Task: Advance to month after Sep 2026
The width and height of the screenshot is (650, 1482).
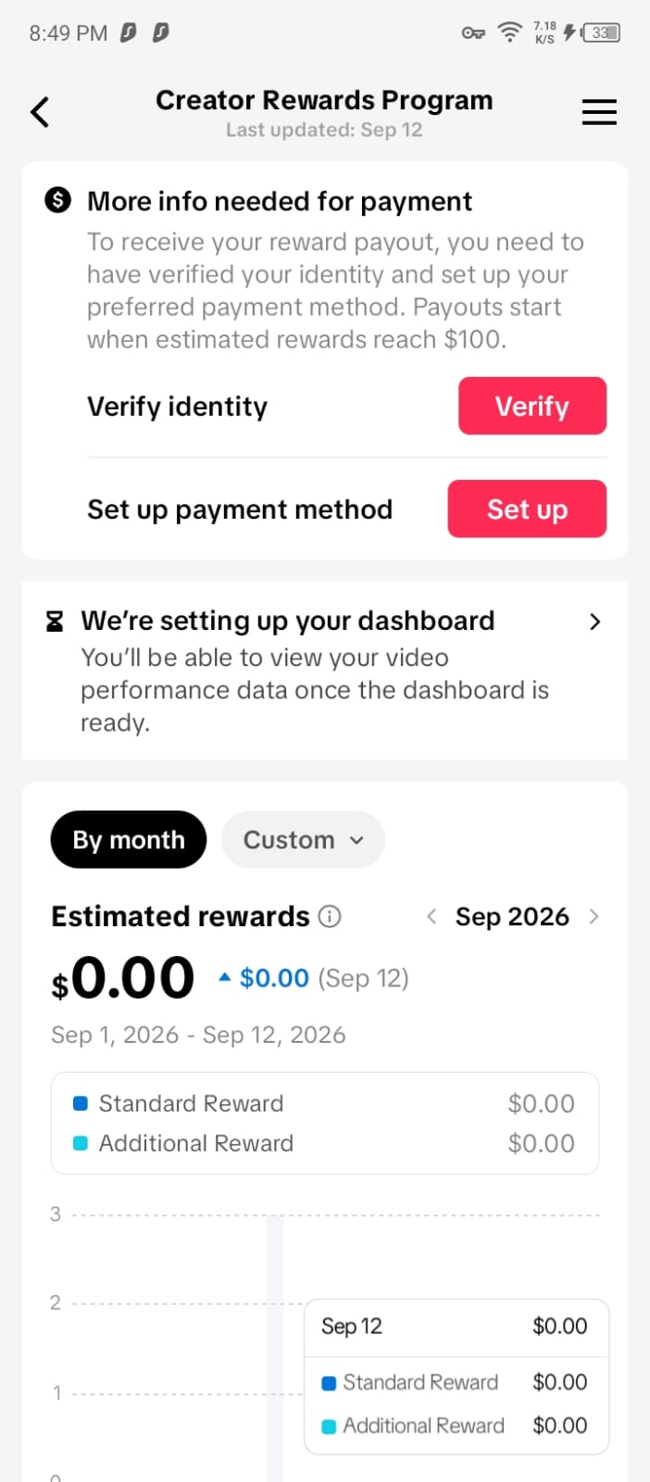Action: (x=594, y=916)
